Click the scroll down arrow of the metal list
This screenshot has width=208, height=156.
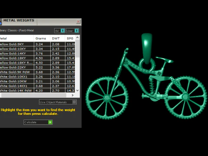[78, 91]
